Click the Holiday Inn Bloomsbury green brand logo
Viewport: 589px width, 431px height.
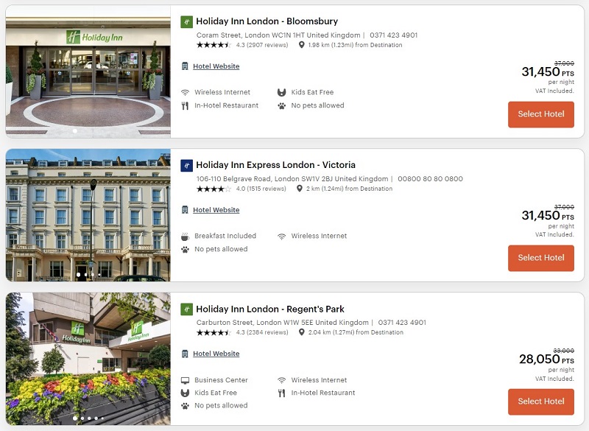[x=187, y=22]
